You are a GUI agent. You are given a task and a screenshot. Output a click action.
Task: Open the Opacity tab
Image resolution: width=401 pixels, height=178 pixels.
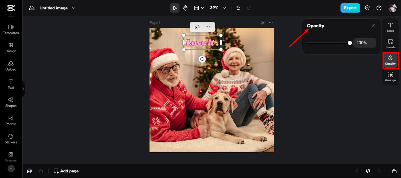tap(390, 60)
